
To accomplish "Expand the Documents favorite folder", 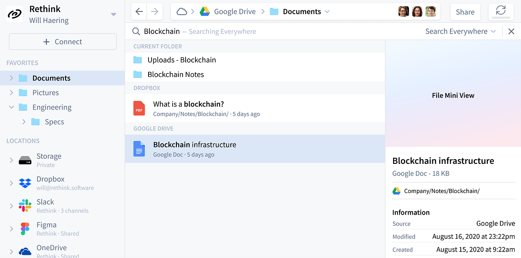I will 12,78.
